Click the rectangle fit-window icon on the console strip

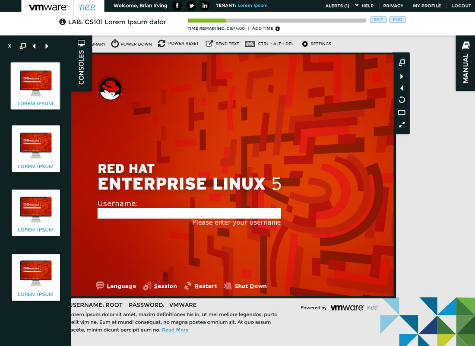[x=402, y=113]
